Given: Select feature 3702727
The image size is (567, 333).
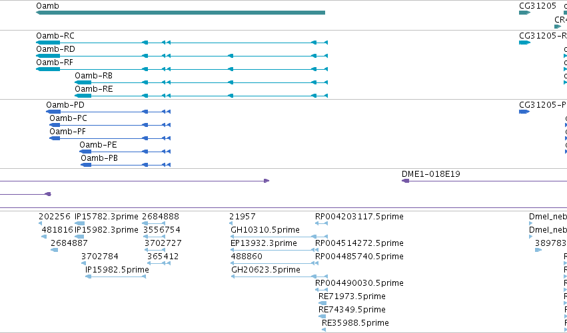Looking at the screenshot, I should click(x=155, y=250).
